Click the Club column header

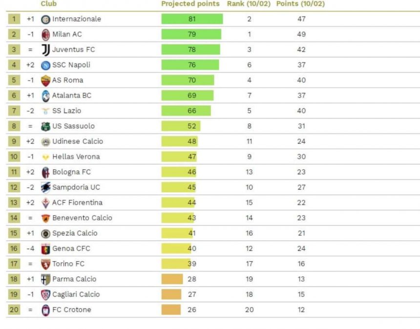[x=49, y=4]
